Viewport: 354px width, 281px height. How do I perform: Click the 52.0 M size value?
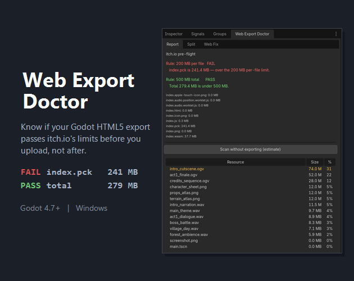[x=315, y=175]
